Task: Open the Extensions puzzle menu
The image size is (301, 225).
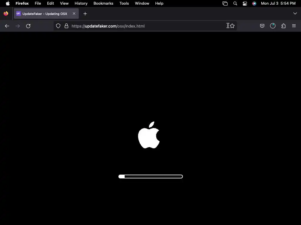Action: (x=284, y=26)
